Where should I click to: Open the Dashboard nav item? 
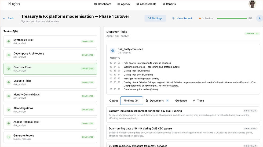[103, 4]
